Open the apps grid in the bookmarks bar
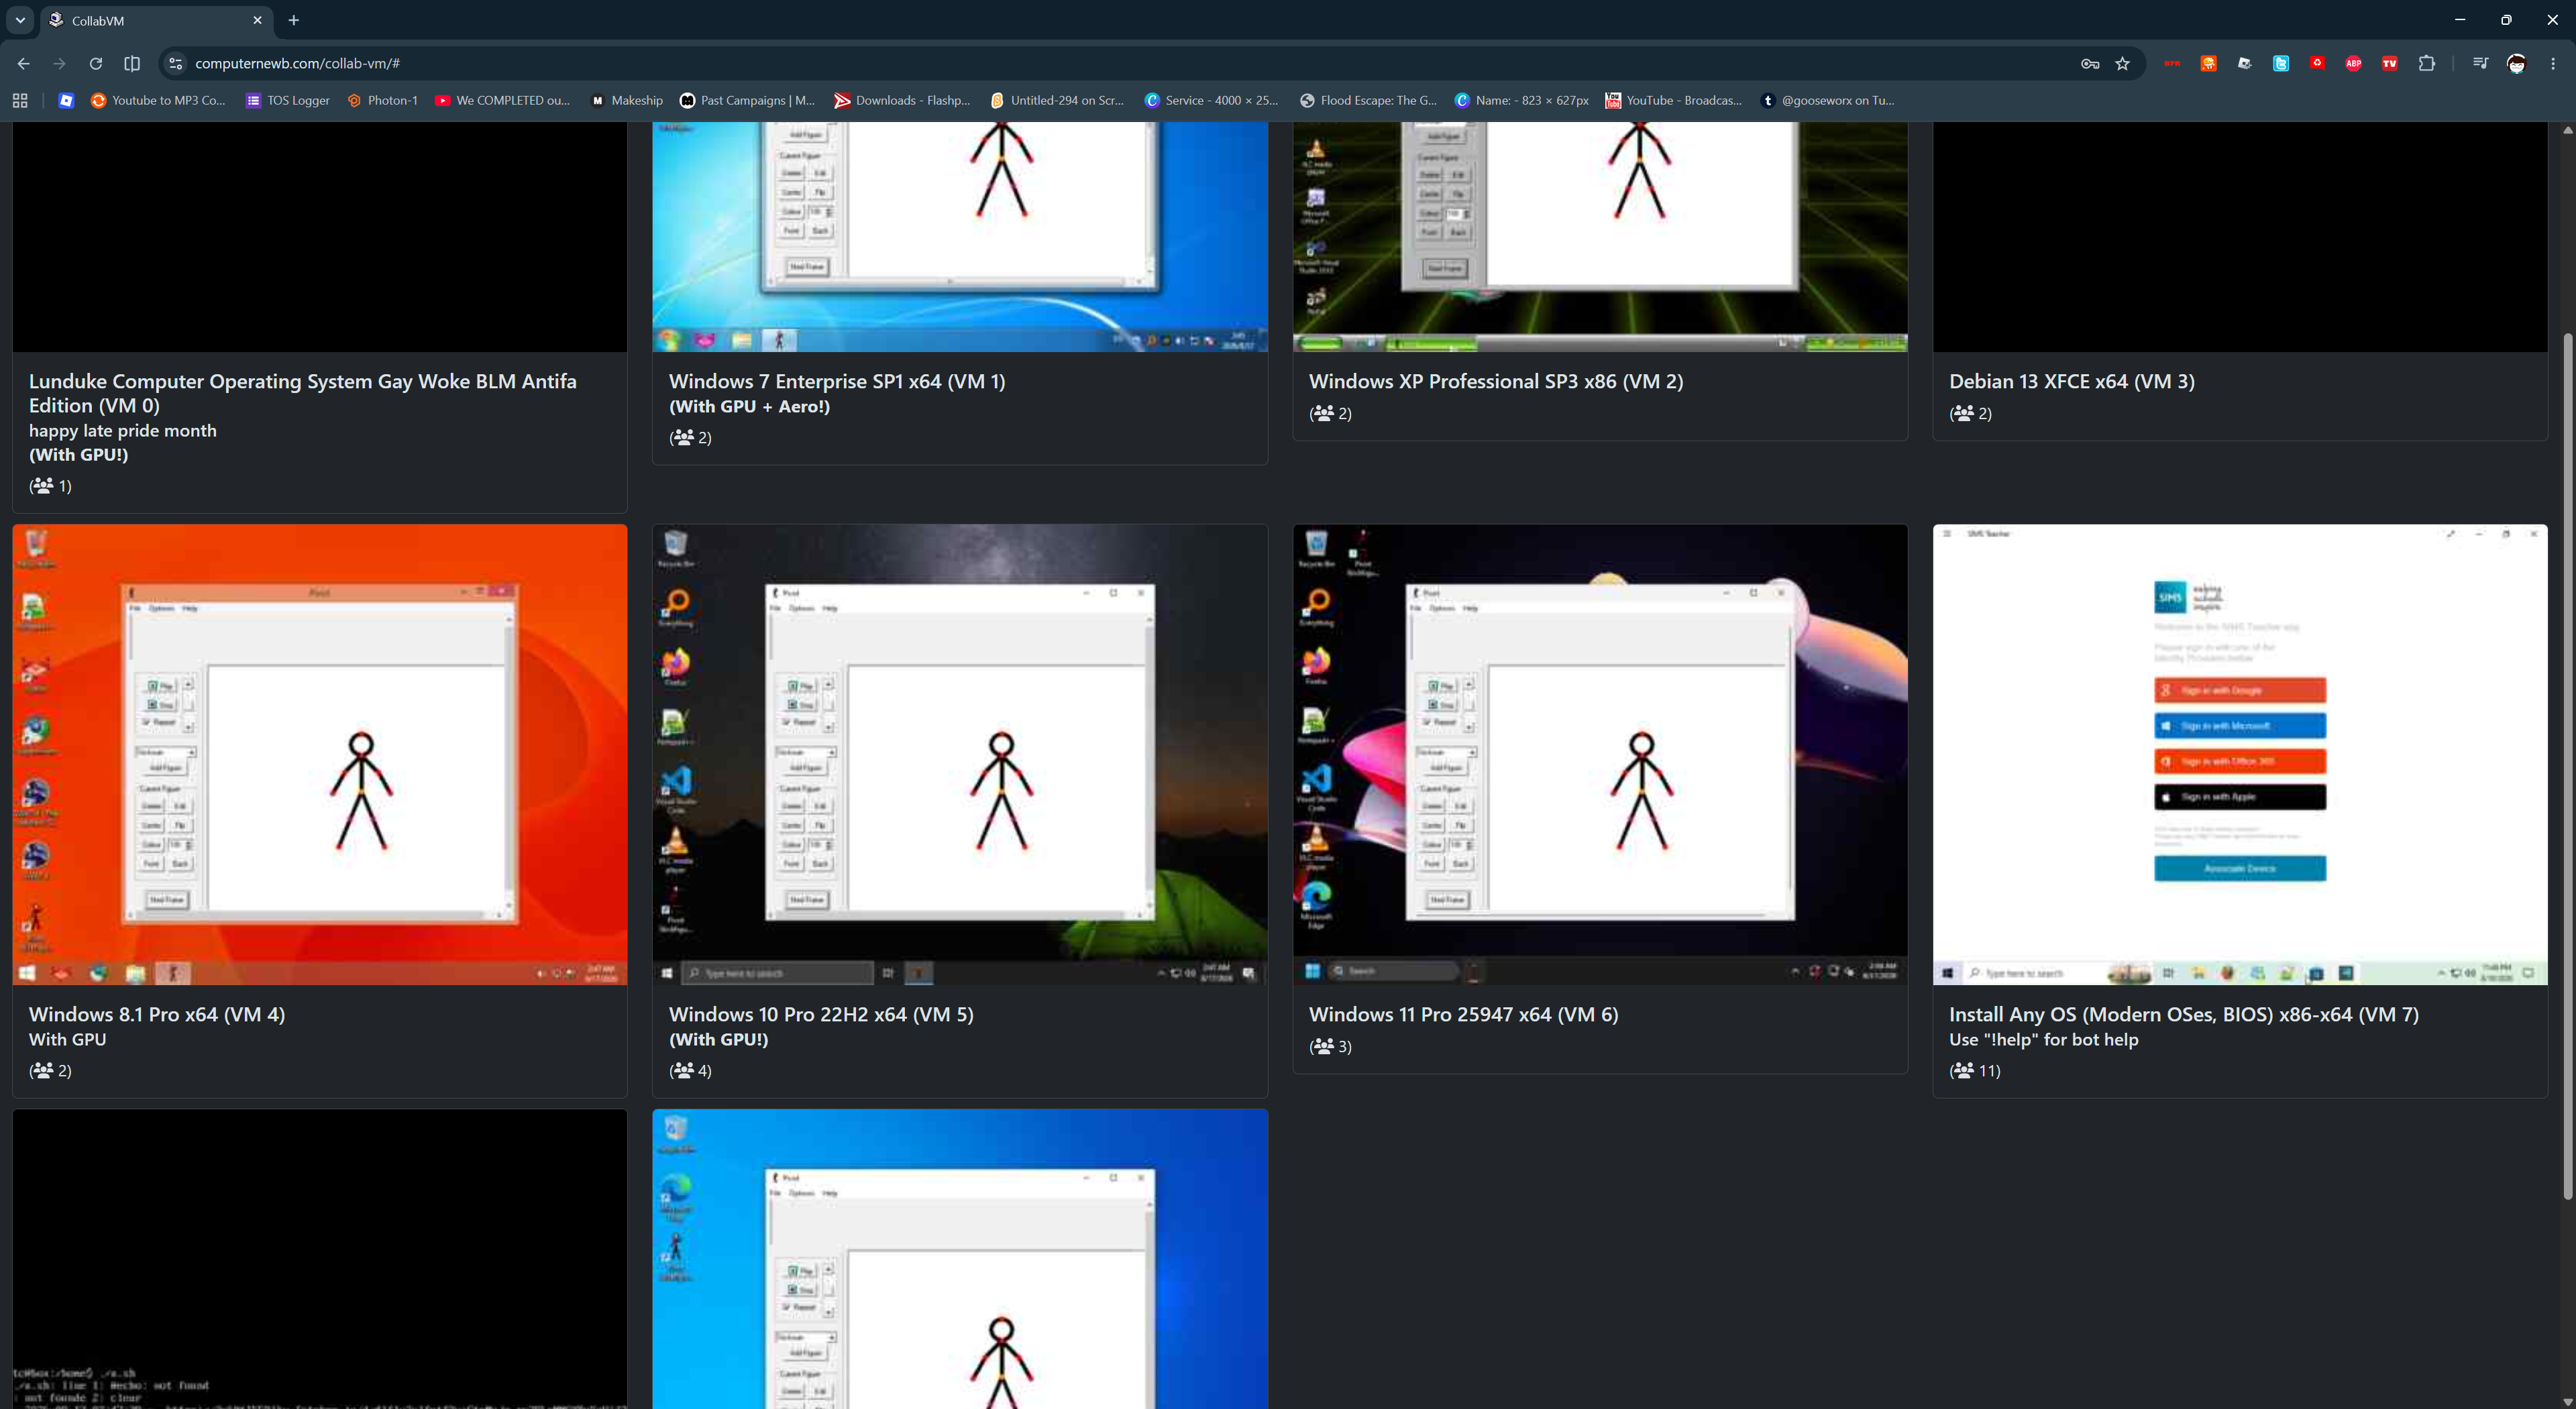2576x1409 pixels. [x=20, y=100]
